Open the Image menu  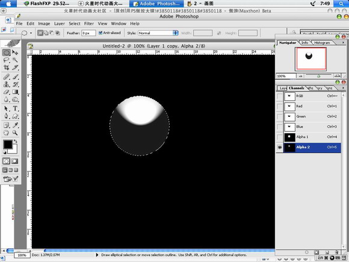click(44, 23)
